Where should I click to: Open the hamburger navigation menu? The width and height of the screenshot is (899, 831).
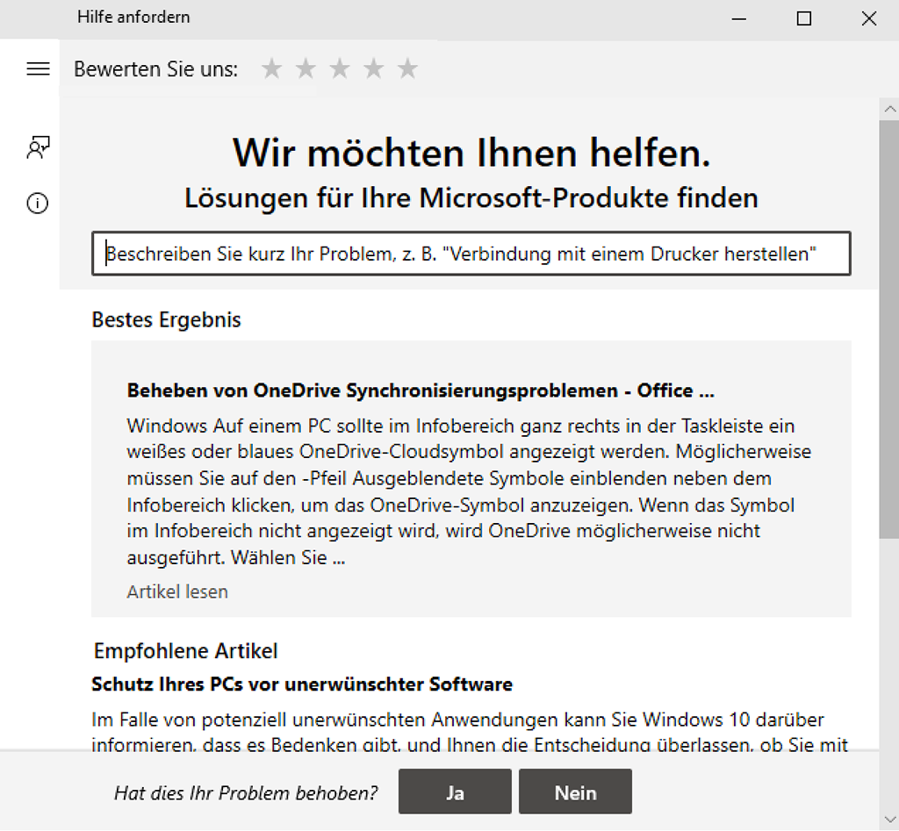coord(38,68)
